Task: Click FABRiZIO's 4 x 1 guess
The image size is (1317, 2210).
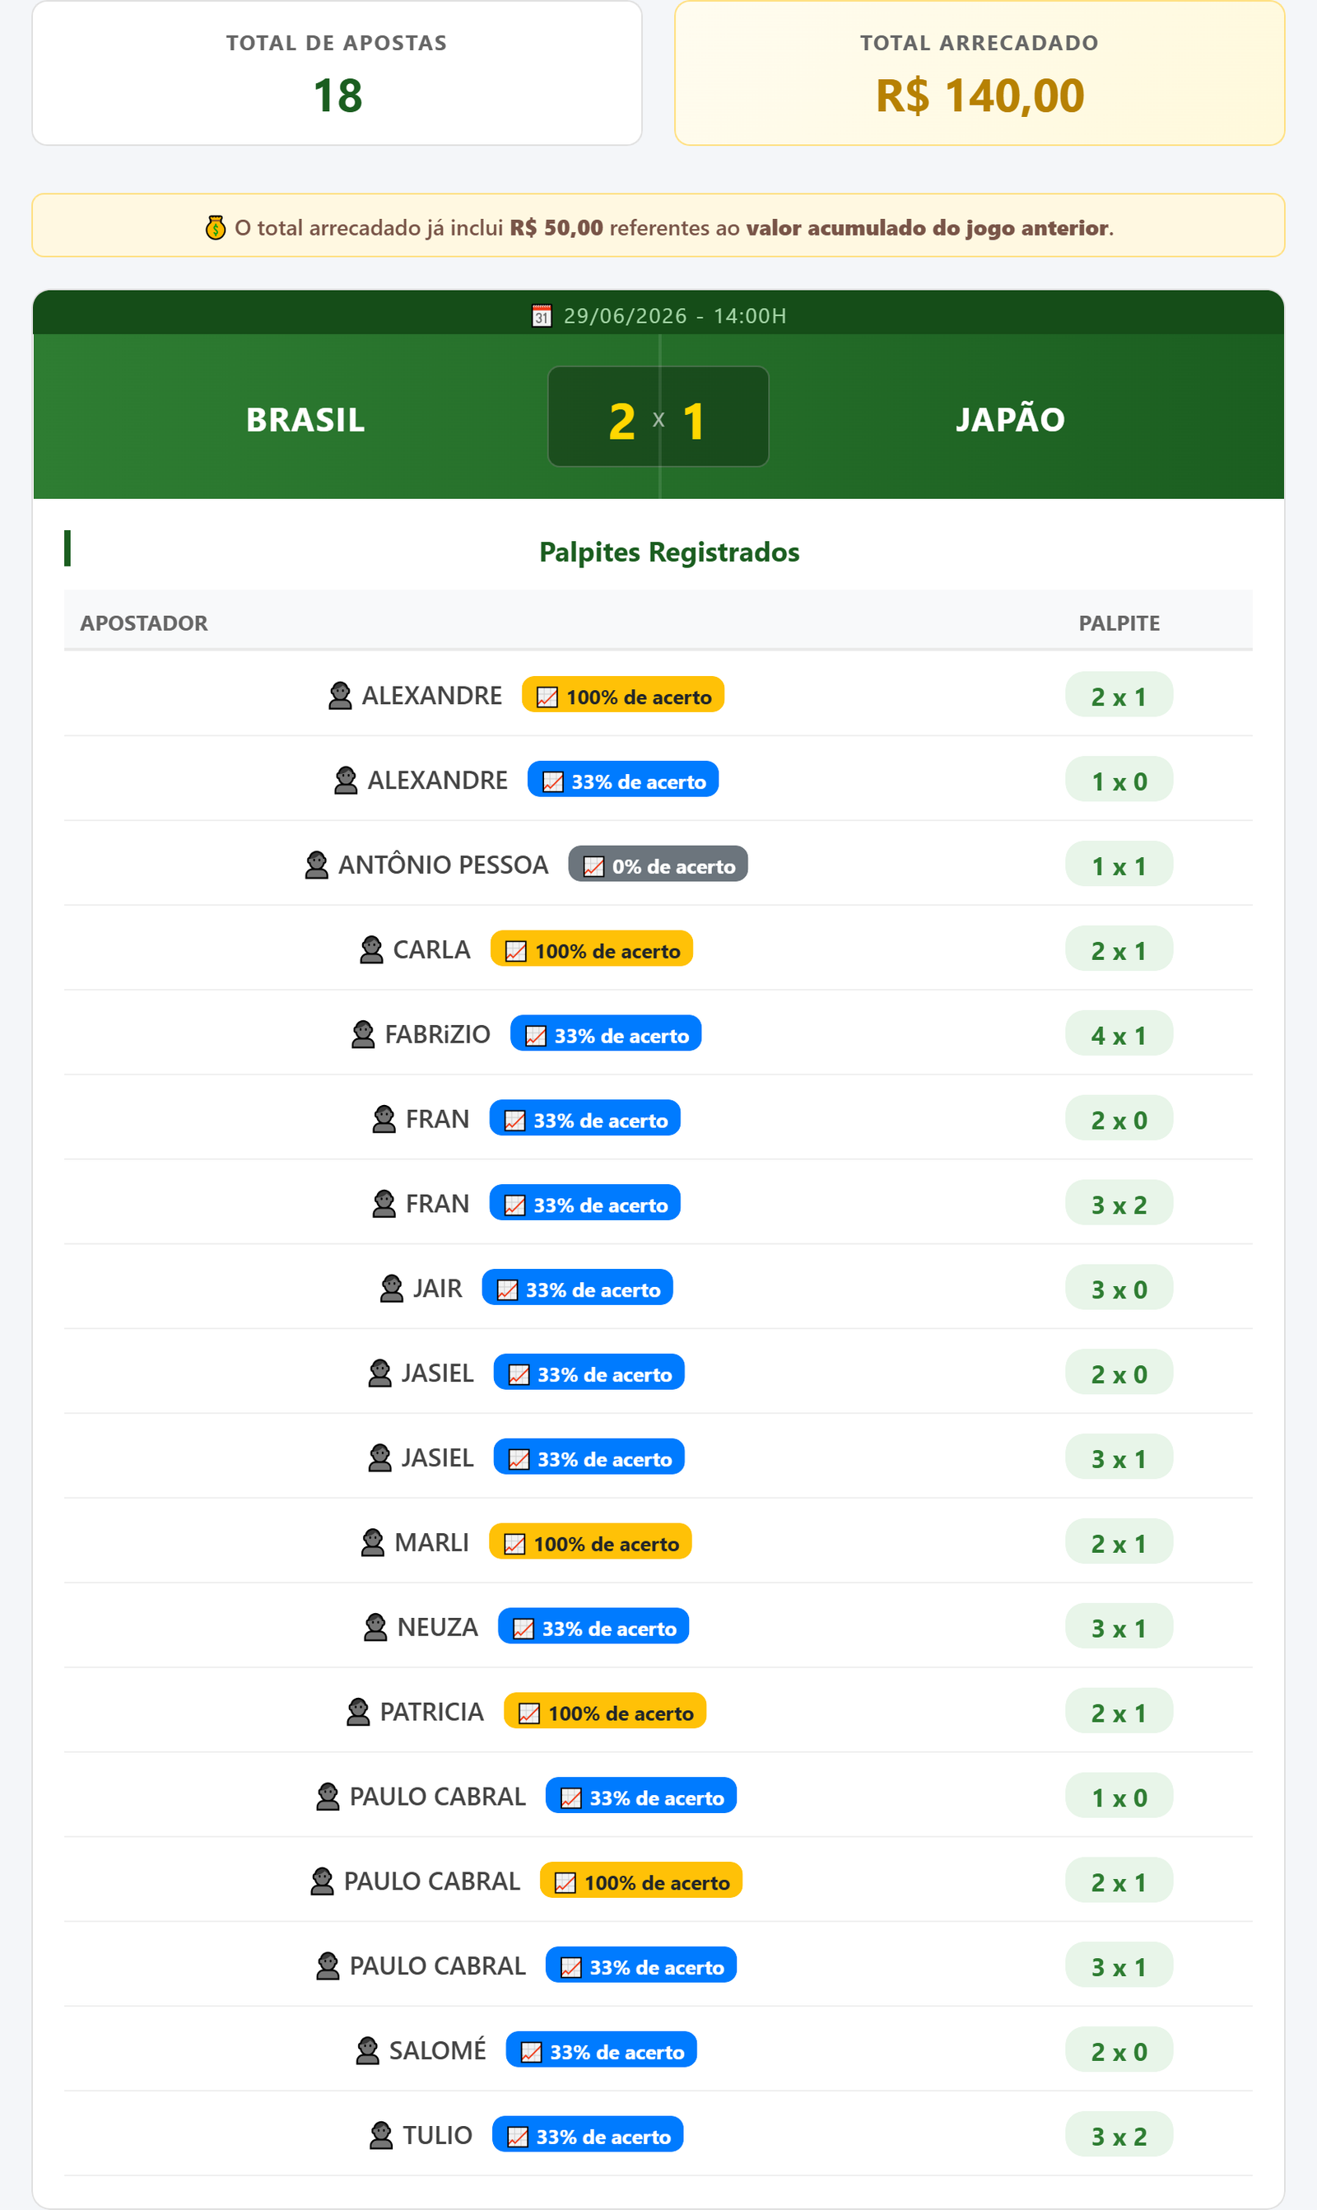Action: (x=1119, y=1035)
